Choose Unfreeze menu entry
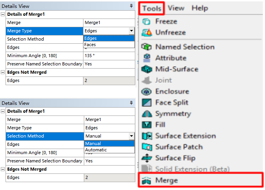The width and height of the screenshot is (265, 190). (x=170, y=32)
